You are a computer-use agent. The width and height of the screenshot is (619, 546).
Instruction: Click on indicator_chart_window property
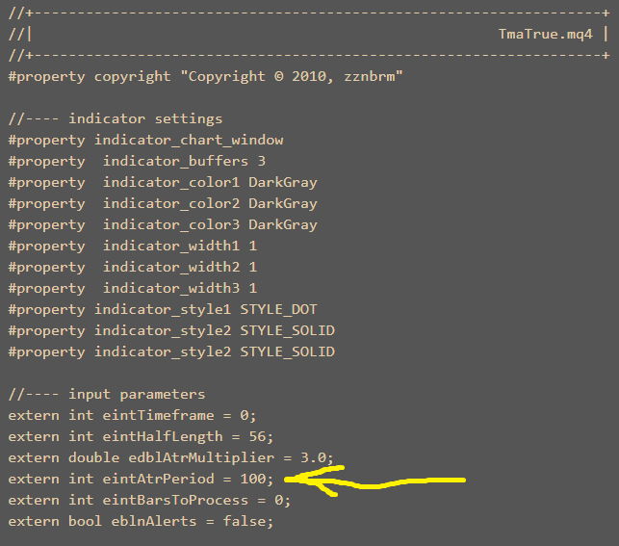pyautogui.click(x=189, y=141)
